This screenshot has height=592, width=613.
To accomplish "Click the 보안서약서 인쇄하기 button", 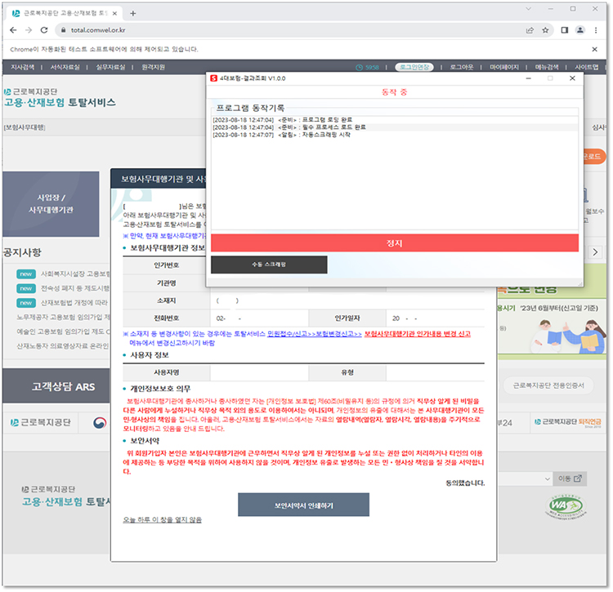I will click(303, 506).
